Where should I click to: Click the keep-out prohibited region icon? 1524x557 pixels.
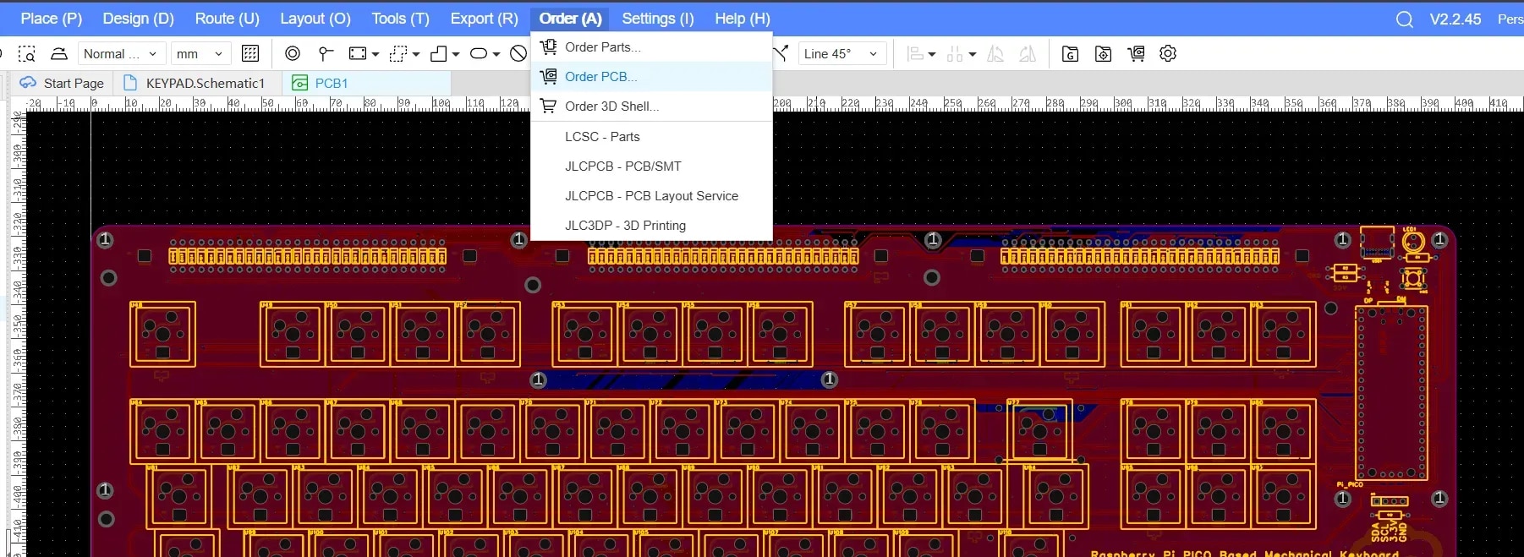coord(518,53)
